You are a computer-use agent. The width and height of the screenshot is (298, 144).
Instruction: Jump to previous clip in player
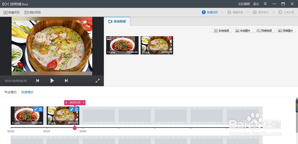pyautogui.click(x=38, y=81)
